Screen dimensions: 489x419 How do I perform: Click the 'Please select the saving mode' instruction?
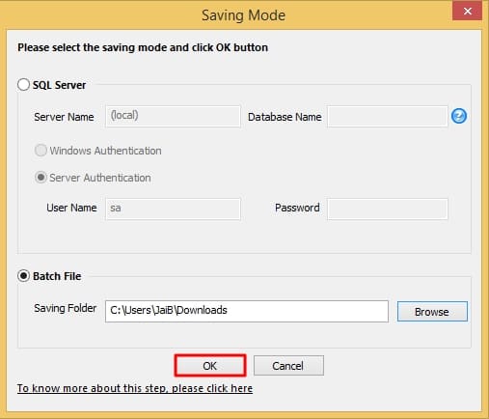[x=143, y=47]
